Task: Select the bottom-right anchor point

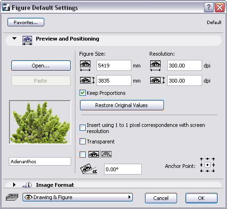Action: tap(213, 171)
